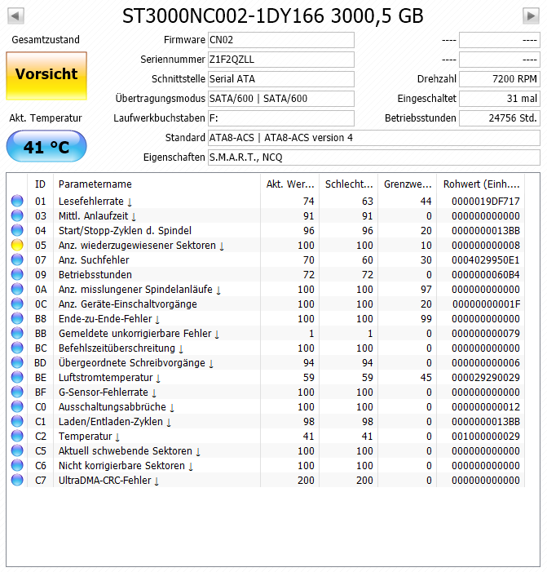Image resolution: width=547 pixels, height=572 pixels.
Task: Click status icon for Laden/Entladen-Zyklen
Action: click(x=17, y=421)
